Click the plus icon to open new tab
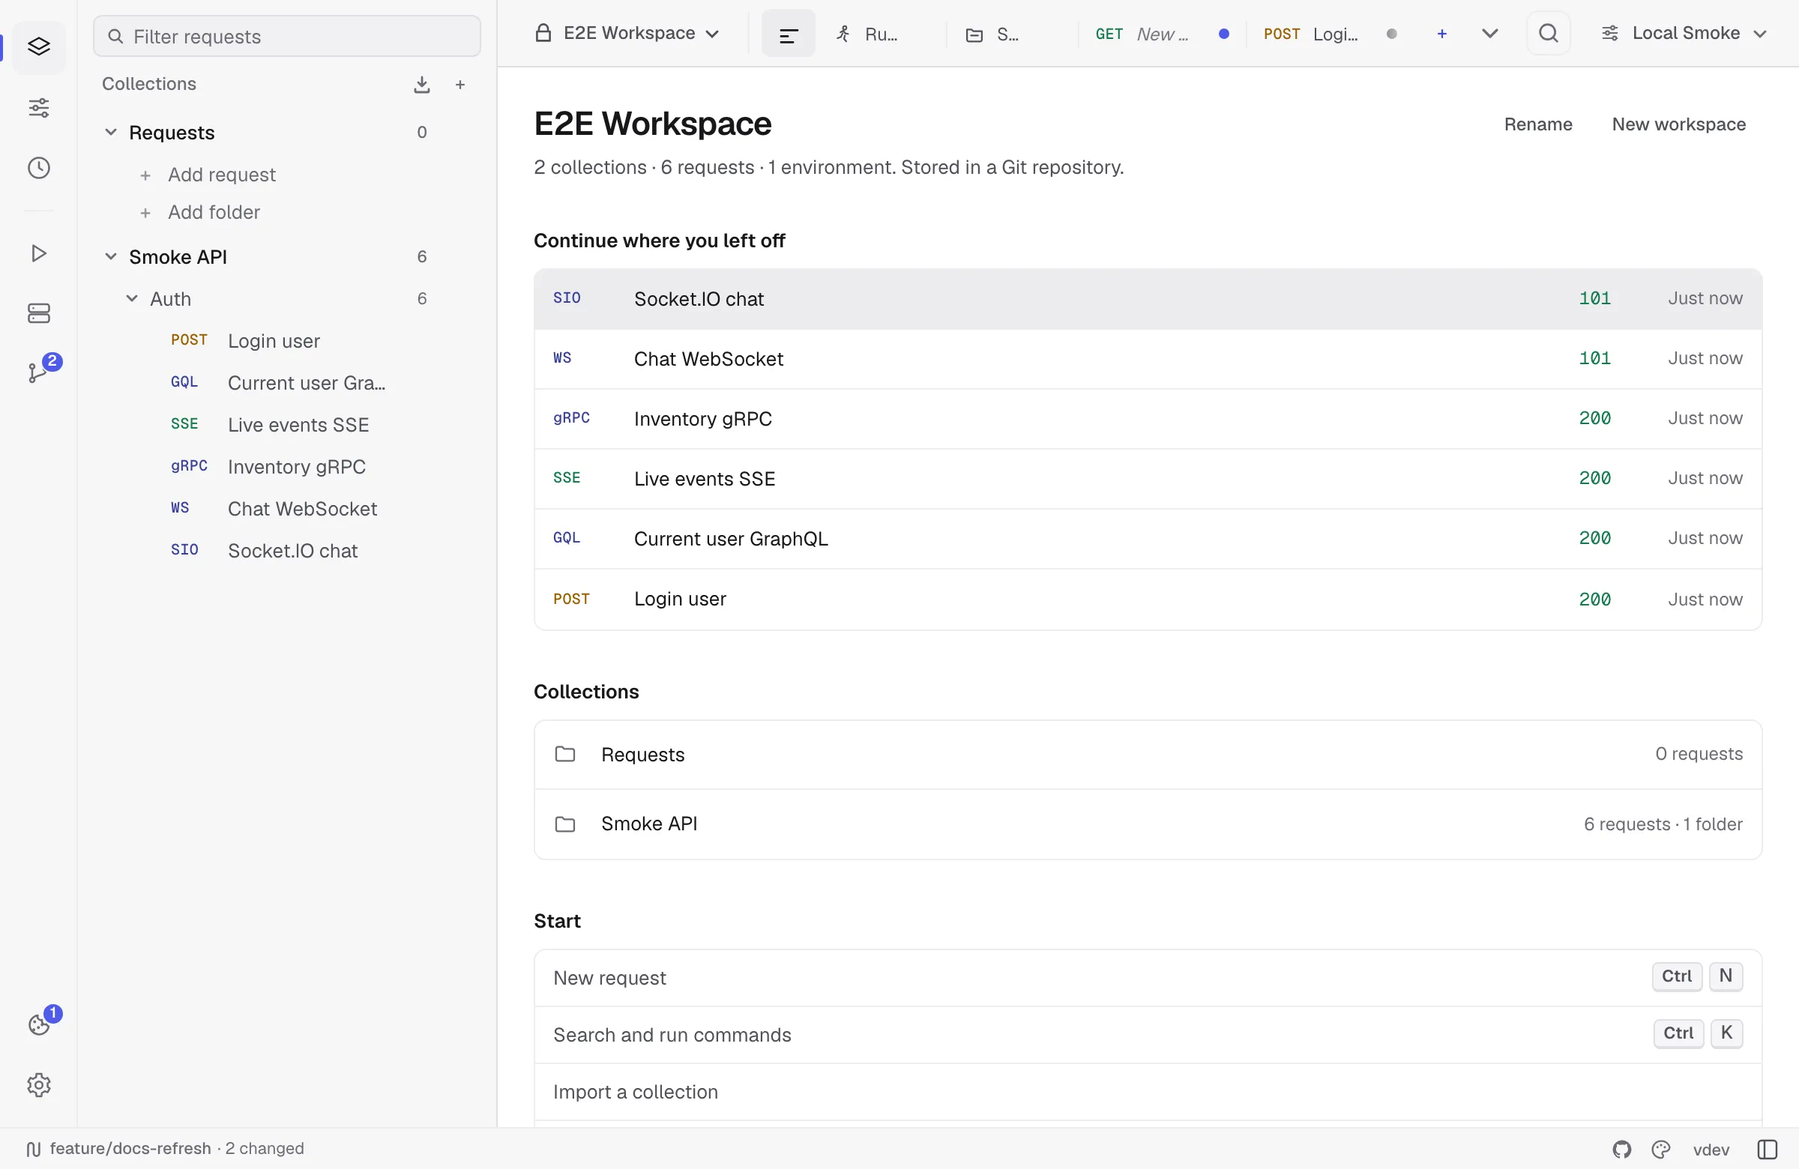The image size is (1799, 1169). [1442, 33]
